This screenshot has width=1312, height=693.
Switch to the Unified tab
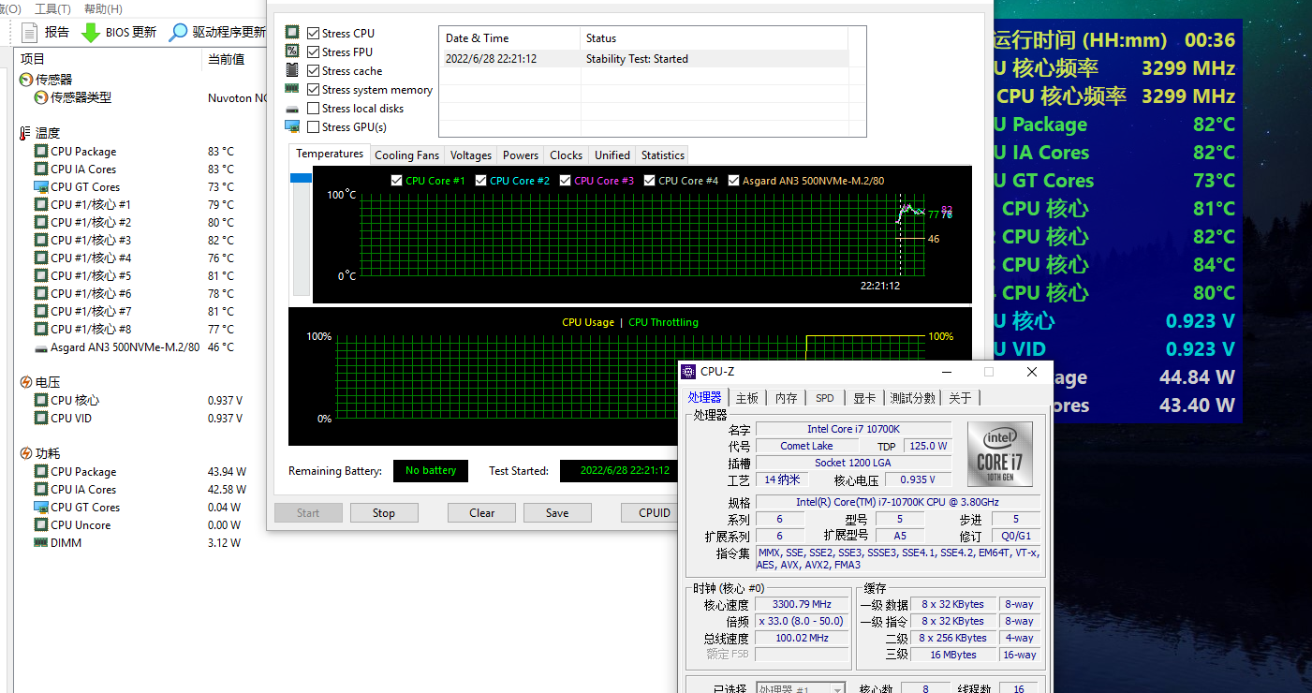(x=612, y=155)
